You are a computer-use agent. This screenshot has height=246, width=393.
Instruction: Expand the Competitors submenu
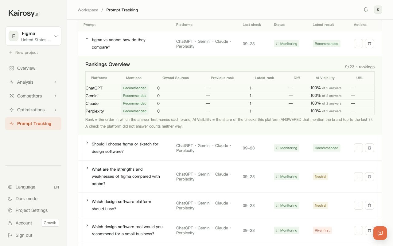point(56,96)
